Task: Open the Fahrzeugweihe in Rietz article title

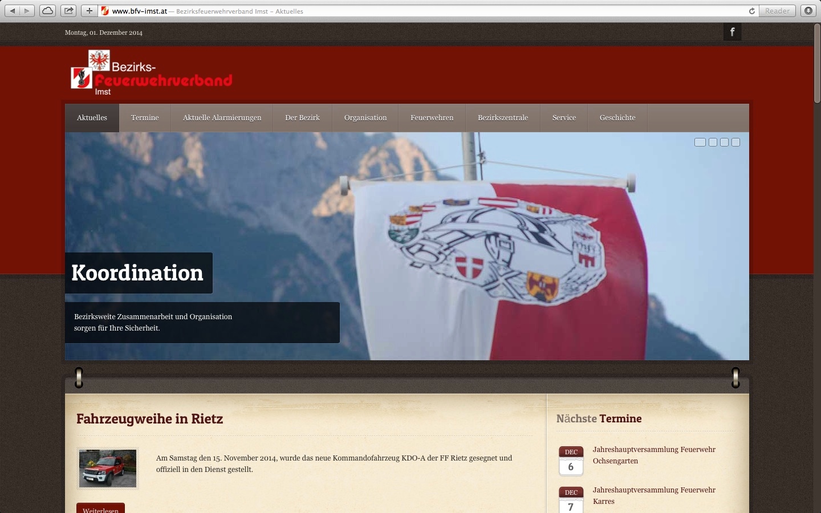Action: (149, 419)
